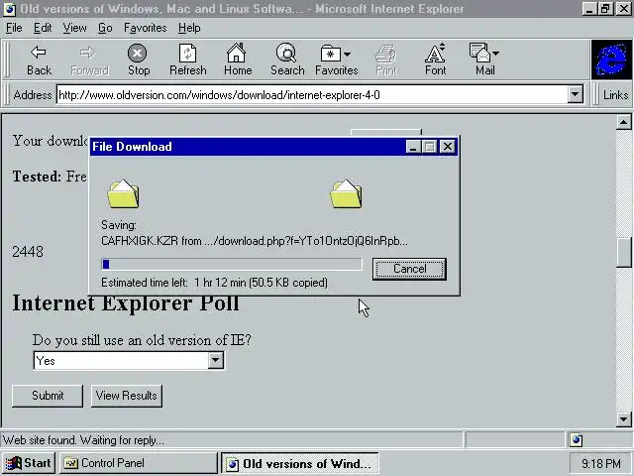Click the IE icon in title bar
The height and width of the screenshot is (476, 634).
9,9
